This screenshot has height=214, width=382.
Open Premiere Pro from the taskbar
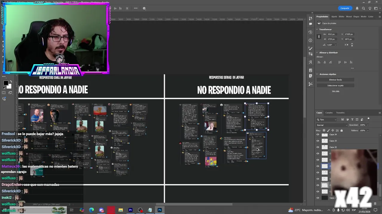pyautogui.click(x=130, y=210)
